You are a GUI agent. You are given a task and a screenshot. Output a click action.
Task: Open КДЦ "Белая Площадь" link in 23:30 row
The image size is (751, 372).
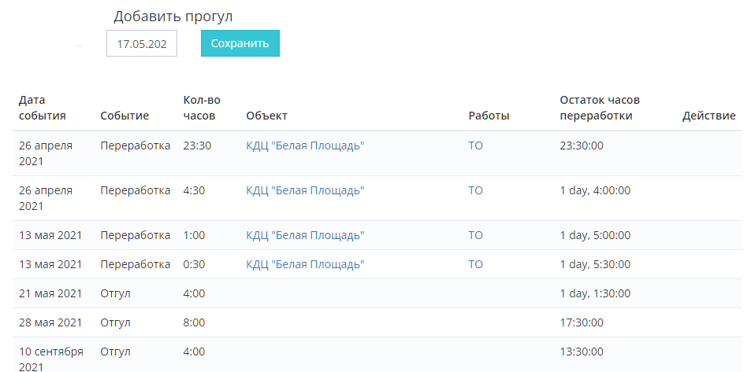(x=305, y=145)
